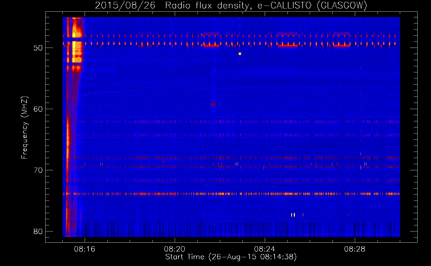Click the 80 frequency tick label
The height and width of the screenshot is (266, 431).
coord(38,231)
